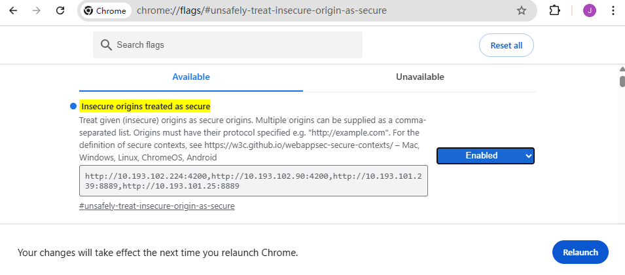
Task: Click the page scrollbar thumb
Action: click(x=622, y=81)
